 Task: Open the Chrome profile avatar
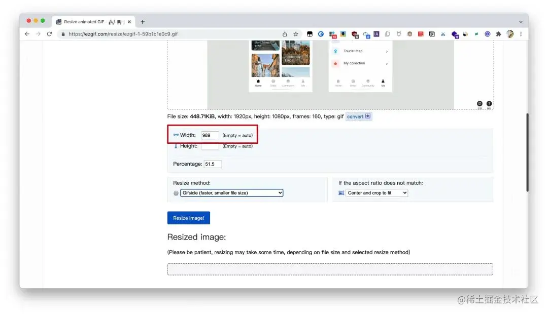510,34
